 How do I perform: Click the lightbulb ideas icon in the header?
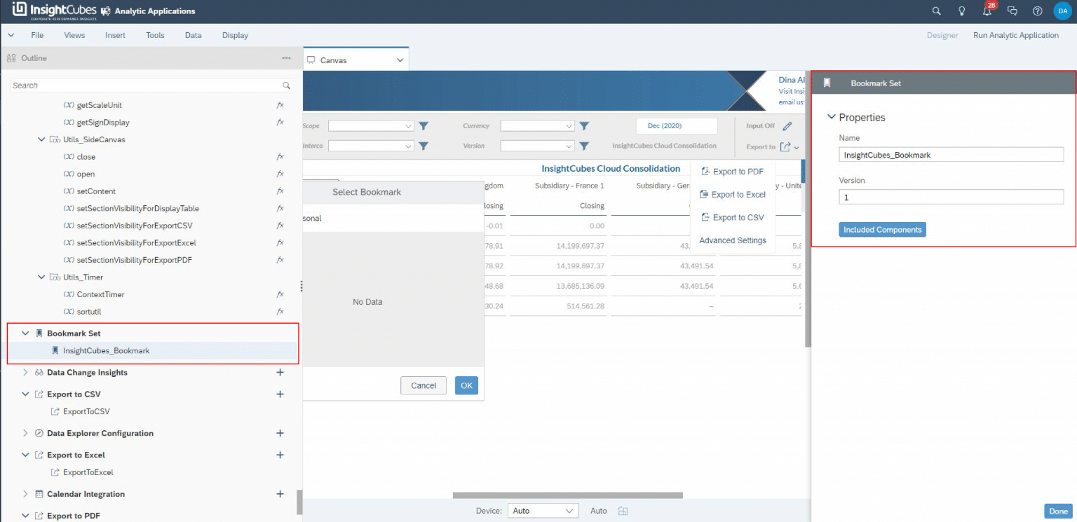(x=961, y=11)
